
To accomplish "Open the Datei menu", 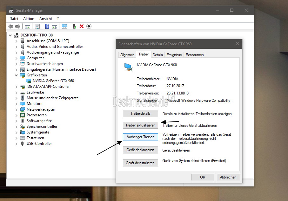I will pos(14,19).
